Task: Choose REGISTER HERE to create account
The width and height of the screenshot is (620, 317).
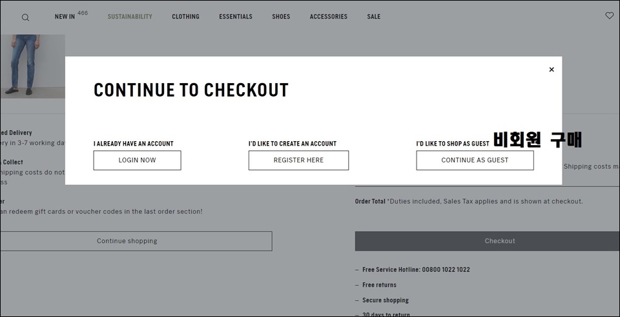Action: [298, 160]
